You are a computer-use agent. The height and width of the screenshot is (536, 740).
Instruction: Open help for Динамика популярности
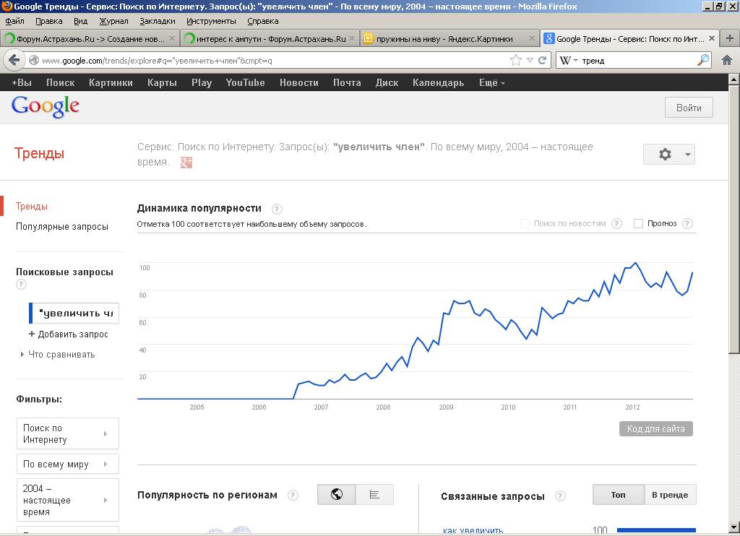coord(277,209)
